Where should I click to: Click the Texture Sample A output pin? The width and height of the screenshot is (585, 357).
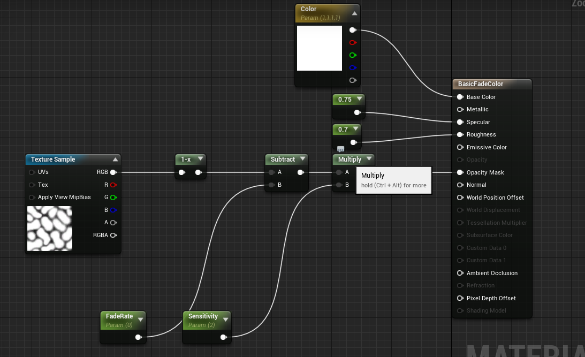pos(113,222)
